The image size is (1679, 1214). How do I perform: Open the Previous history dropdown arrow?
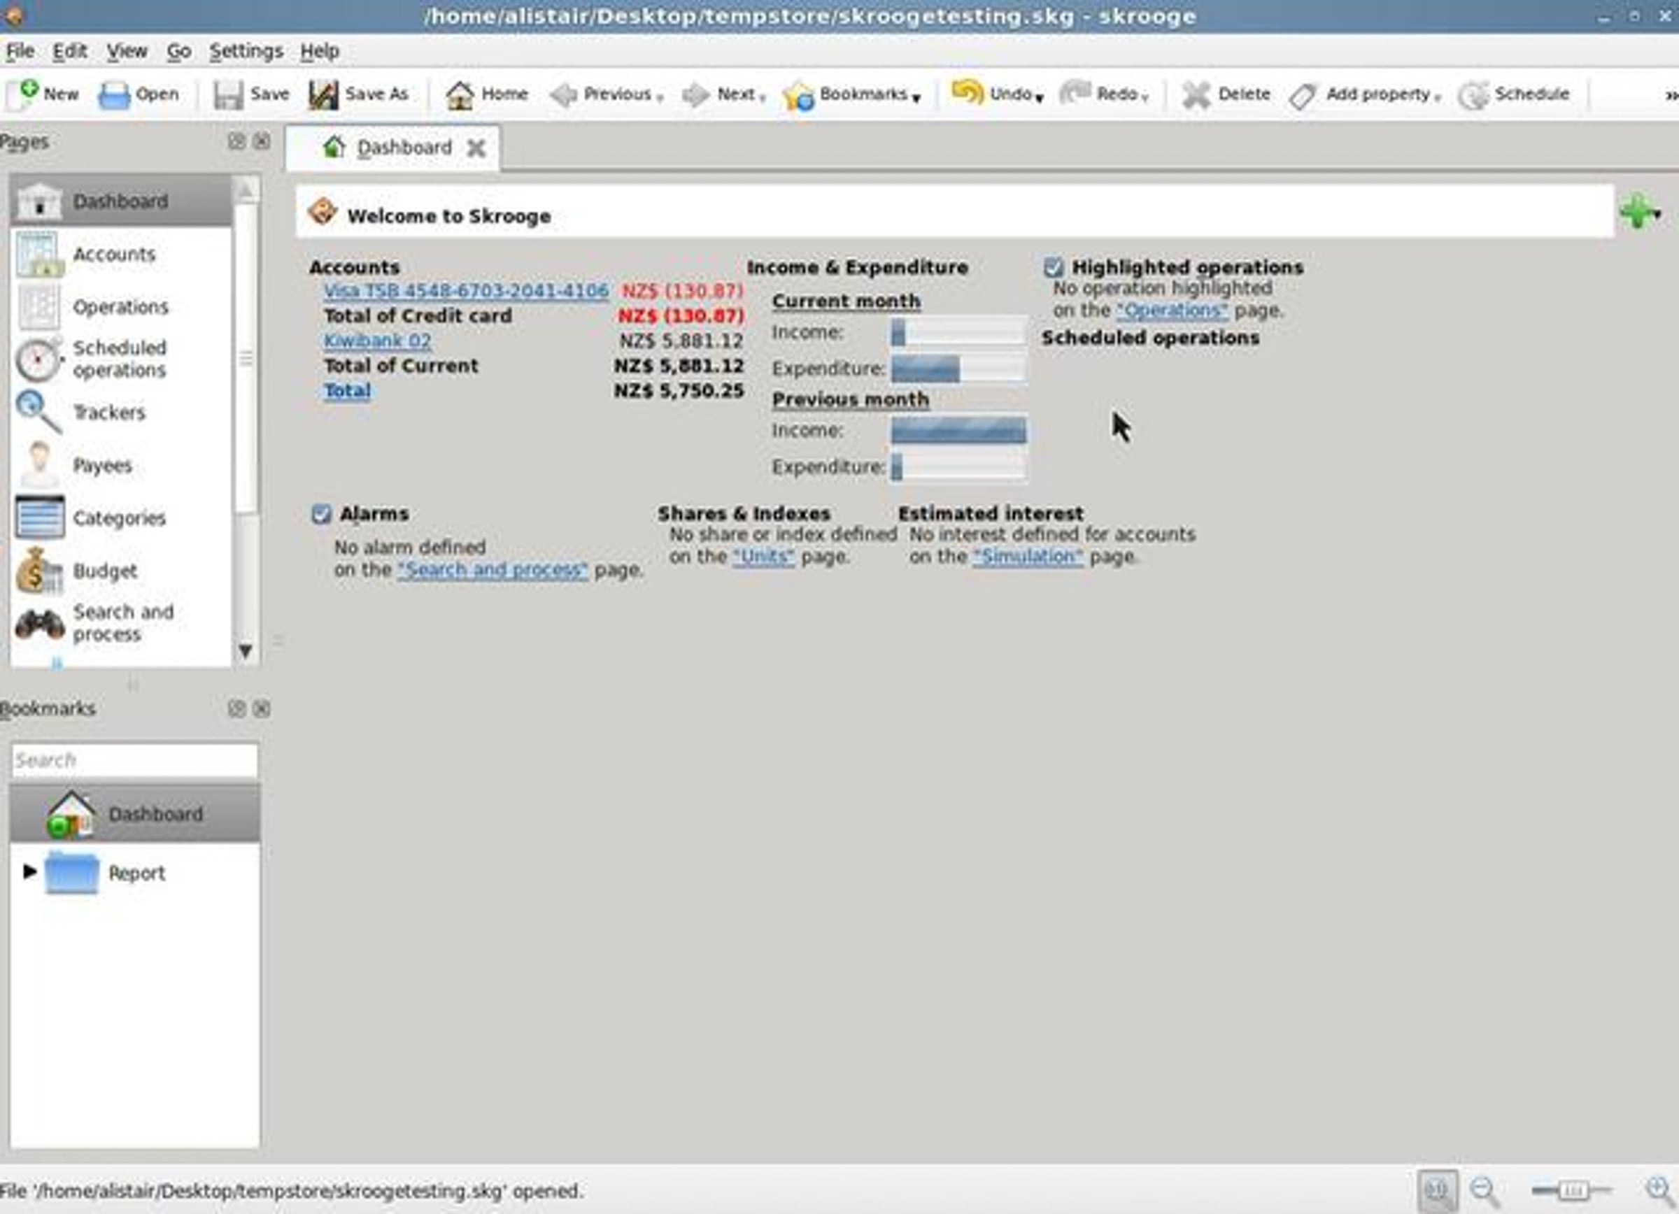(660, 98)
